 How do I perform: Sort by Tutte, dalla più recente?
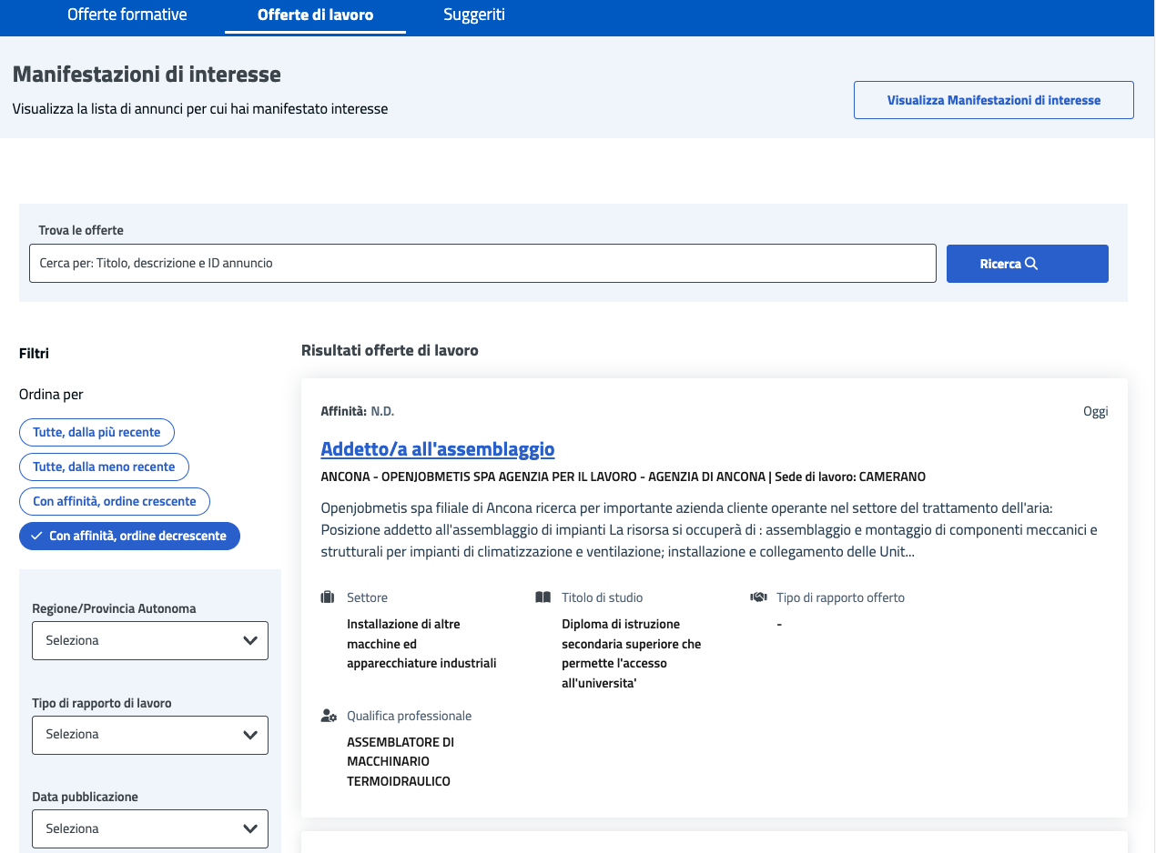coord(96,433)
